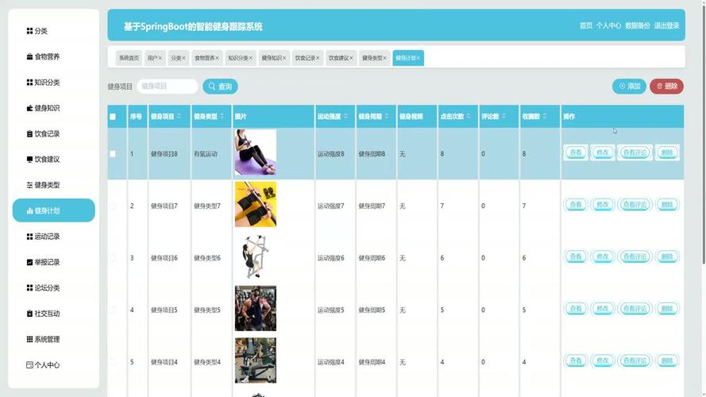706x397 pixels.
Task: Switch to the 系统首页 tab
Action: tap(129, 58)
